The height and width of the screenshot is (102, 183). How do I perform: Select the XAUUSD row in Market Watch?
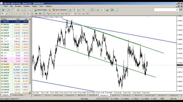[15, 64]
